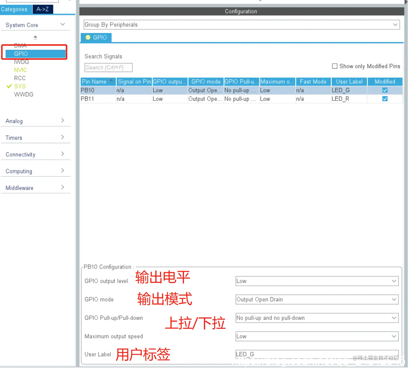Open Maximum output speed dropdown
Image resolution: width=408 pixels, height=370 pixels.
click(x=317, y=336)
